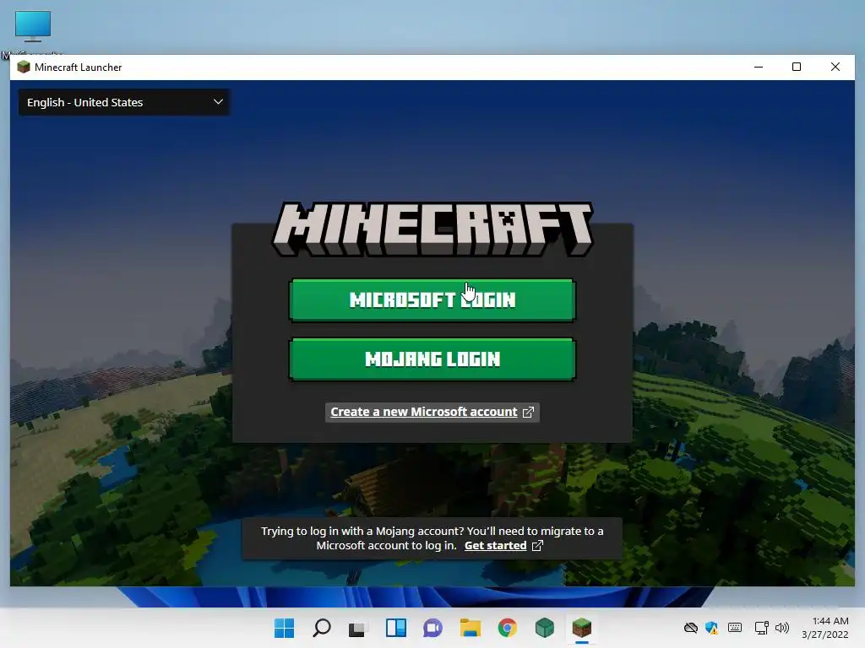Open the Widgets panel on taskbar

[395, 628]
